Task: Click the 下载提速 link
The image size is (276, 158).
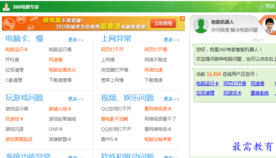Action: pos(154,80)
